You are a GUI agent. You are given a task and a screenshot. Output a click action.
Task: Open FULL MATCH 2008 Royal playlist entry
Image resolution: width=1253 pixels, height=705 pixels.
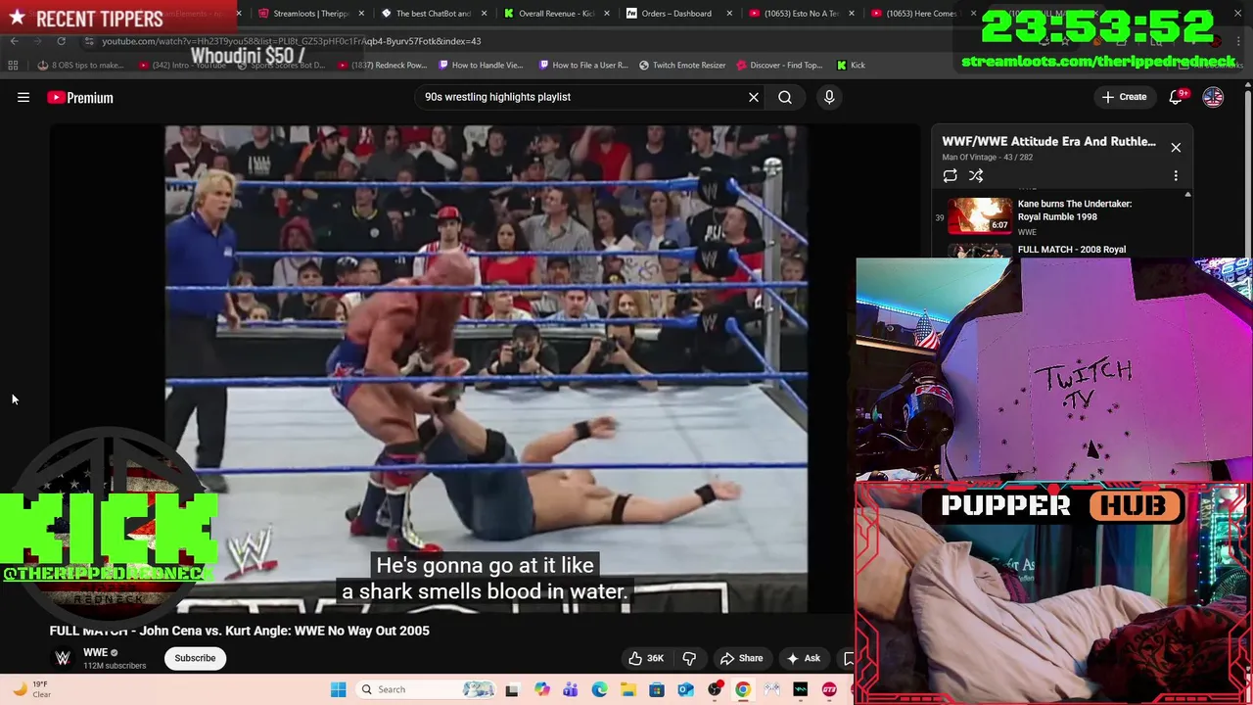(1071, 250)
